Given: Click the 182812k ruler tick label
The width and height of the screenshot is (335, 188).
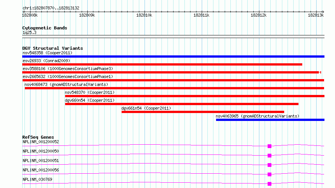Looking at the screenshot, I should pyautogui.click(x=259, y=15).
